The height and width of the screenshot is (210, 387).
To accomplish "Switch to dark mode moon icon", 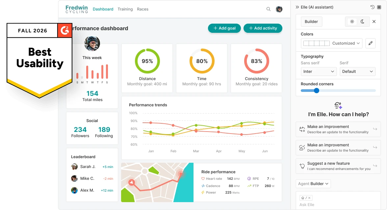I will coord(362,21).
